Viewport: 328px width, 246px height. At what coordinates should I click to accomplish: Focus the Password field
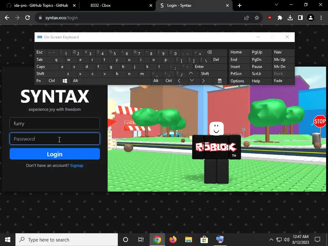54,139
